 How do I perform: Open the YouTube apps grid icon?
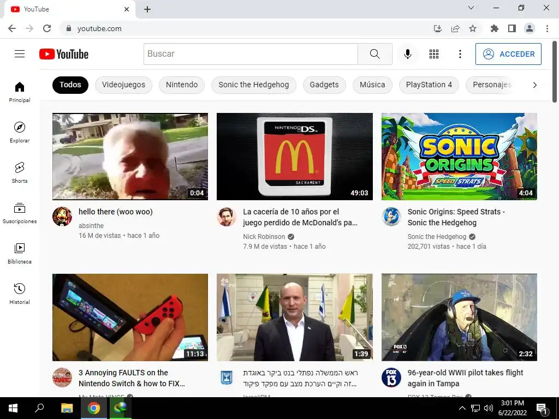point(434,54)
